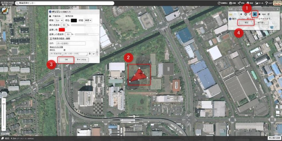Click the キャンセル button
This screenshot has width=282, height=141.
[82, 60]
